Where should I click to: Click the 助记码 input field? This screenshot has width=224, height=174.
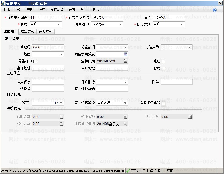[x=48, y=47]
